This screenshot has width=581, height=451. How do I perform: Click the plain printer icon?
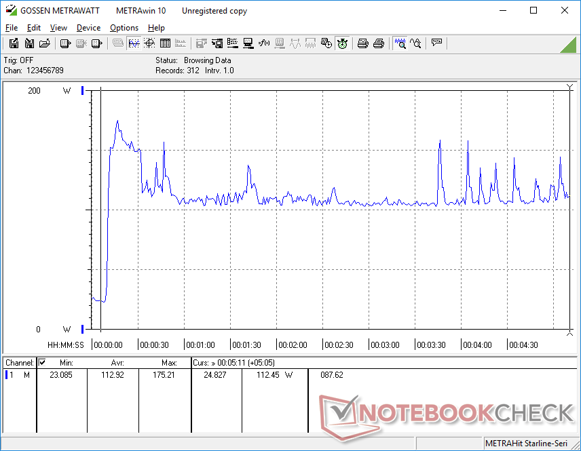coord(378,43)
